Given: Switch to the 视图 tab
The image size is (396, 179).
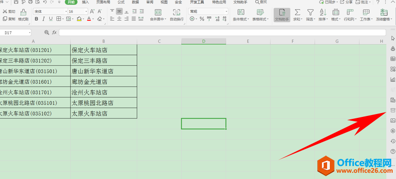Looking at the screenshot, I should click(x=164, y=2).
